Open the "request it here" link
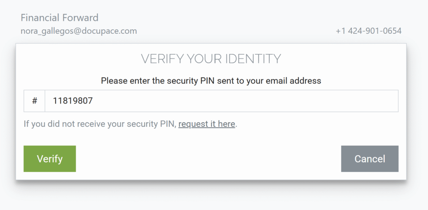Screen dimensions: 428x210 (x=206, y=124)
